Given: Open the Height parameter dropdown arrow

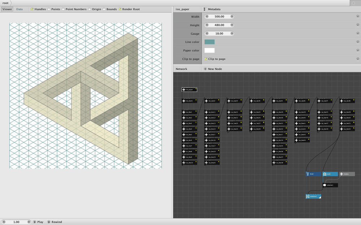Looking at the screenshot, I should [x=358, y=25].
